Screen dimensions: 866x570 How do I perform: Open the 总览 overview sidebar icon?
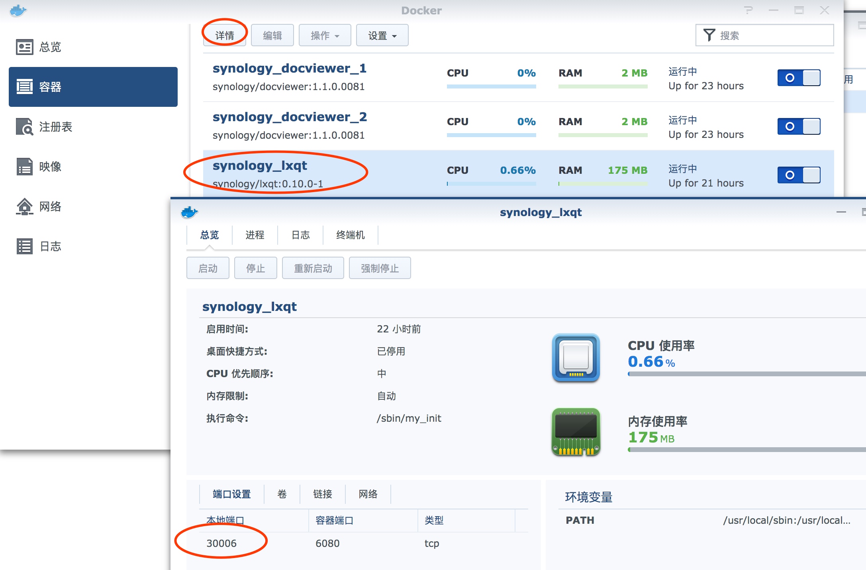[x=24, y=47]
